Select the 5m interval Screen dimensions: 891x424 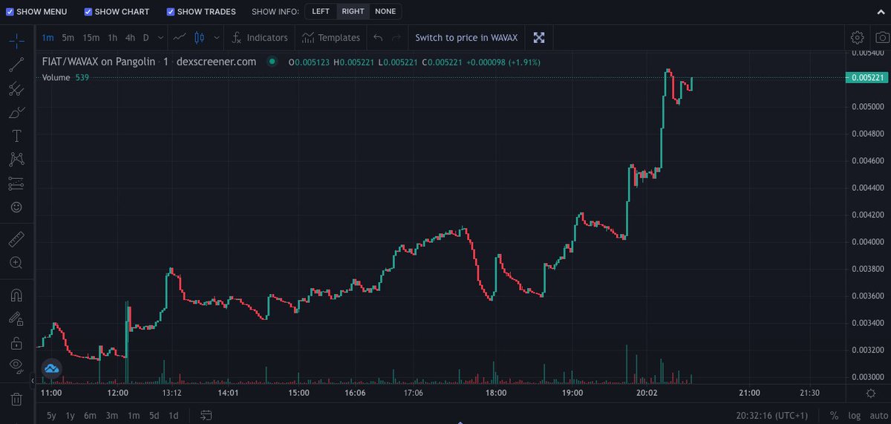tap(68, 37)
